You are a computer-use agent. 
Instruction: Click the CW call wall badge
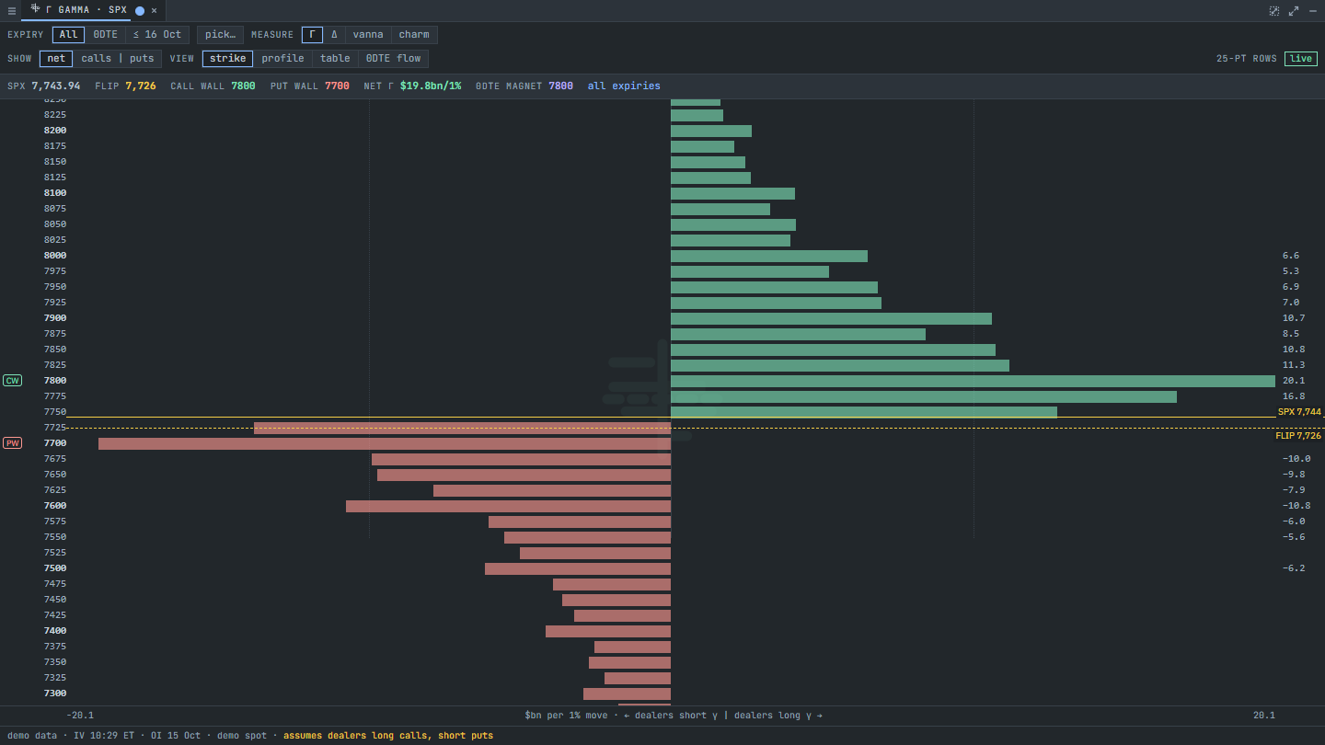point(12,381)
